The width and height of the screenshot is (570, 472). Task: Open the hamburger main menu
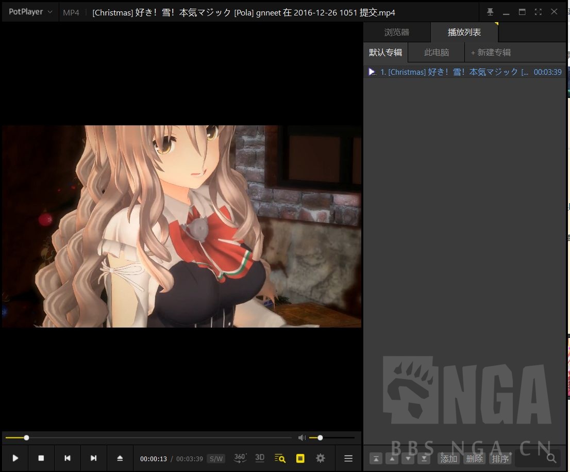tap(348, 458)
